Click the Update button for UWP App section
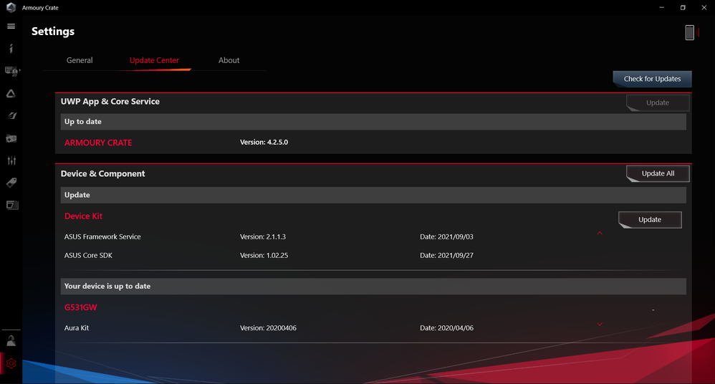 coord(658,102)
